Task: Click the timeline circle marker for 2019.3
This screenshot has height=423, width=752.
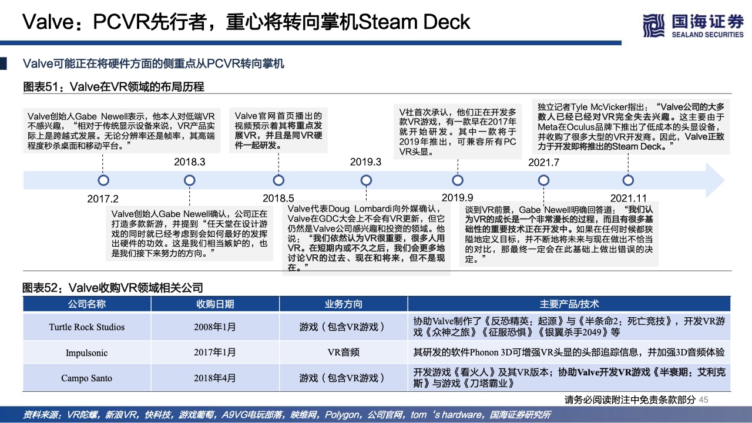Action: point(365,180)
